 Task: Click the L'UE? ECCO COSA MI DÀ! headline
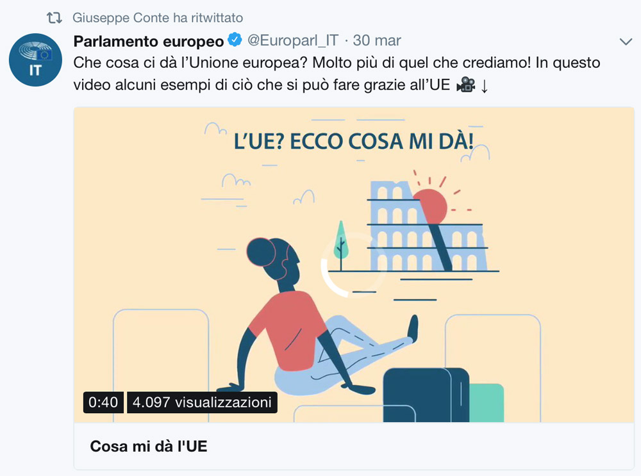click(x=354, y=142)
